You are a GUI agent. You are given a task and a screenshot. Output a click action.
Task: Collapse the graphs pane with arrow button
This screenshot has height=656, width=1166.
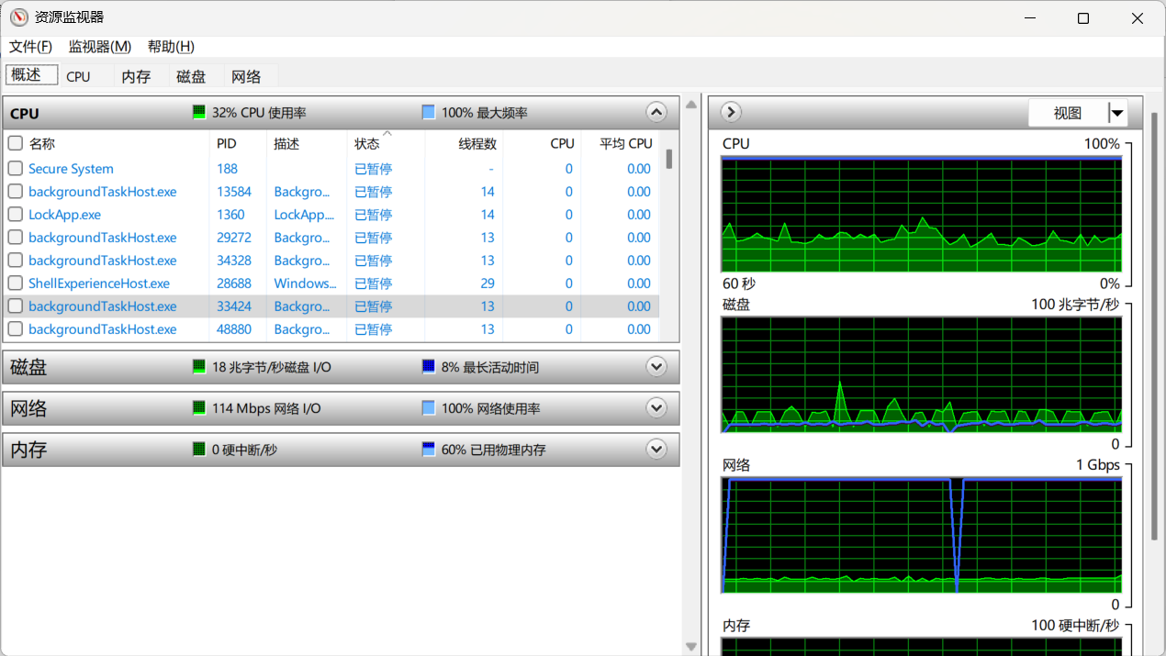[x=731, y=112]
